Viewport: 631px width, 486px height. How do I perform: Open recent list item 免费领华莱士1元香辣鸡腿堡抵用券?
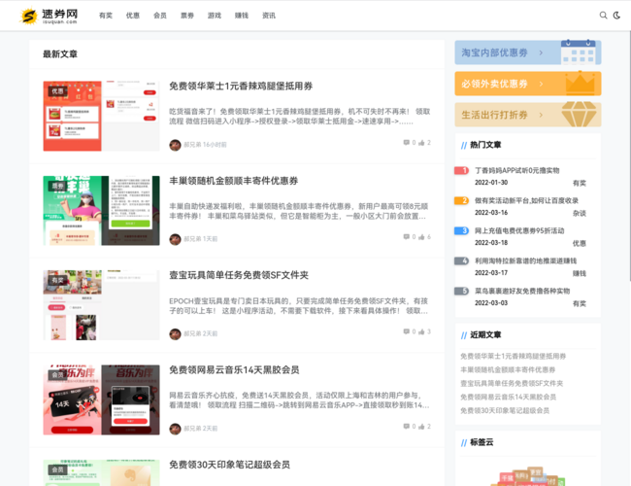point(514,356)
